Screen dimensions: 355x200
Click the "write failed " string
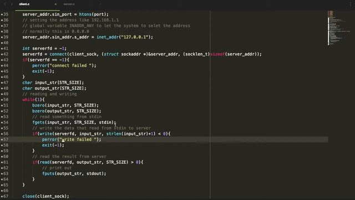coord(78,139)
